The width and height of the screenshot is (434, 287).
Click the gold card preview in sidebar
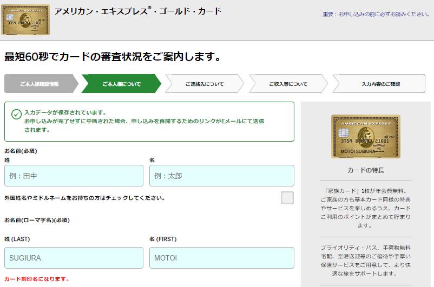366,136
